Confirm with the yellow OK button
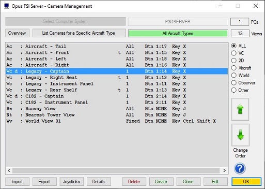 (246, 182)
